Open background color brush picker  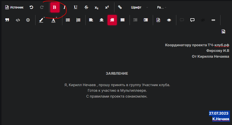41,20
